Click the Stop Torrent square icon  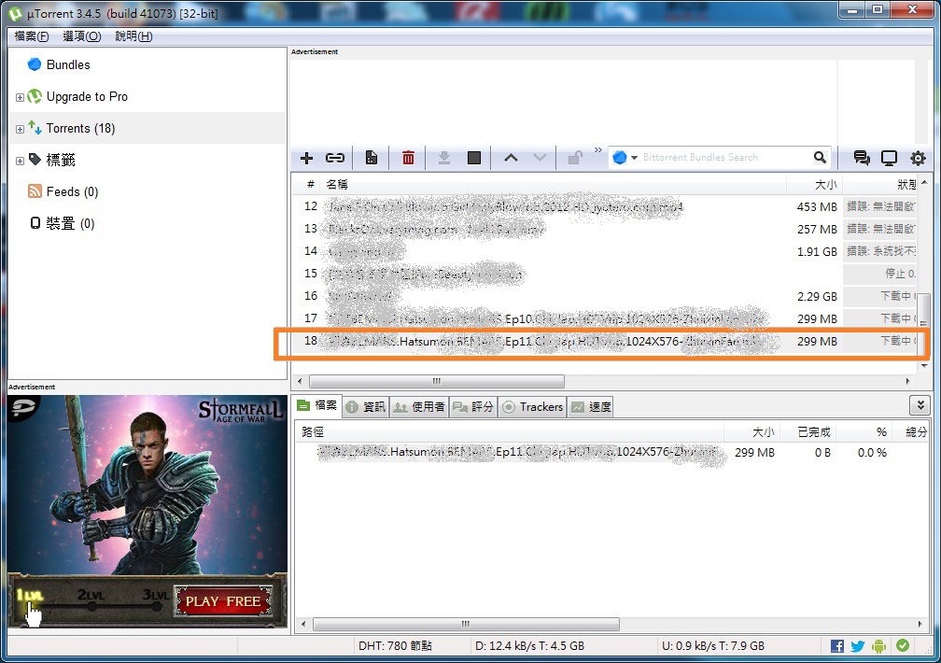pyautogui.click(x=474, y=158)
